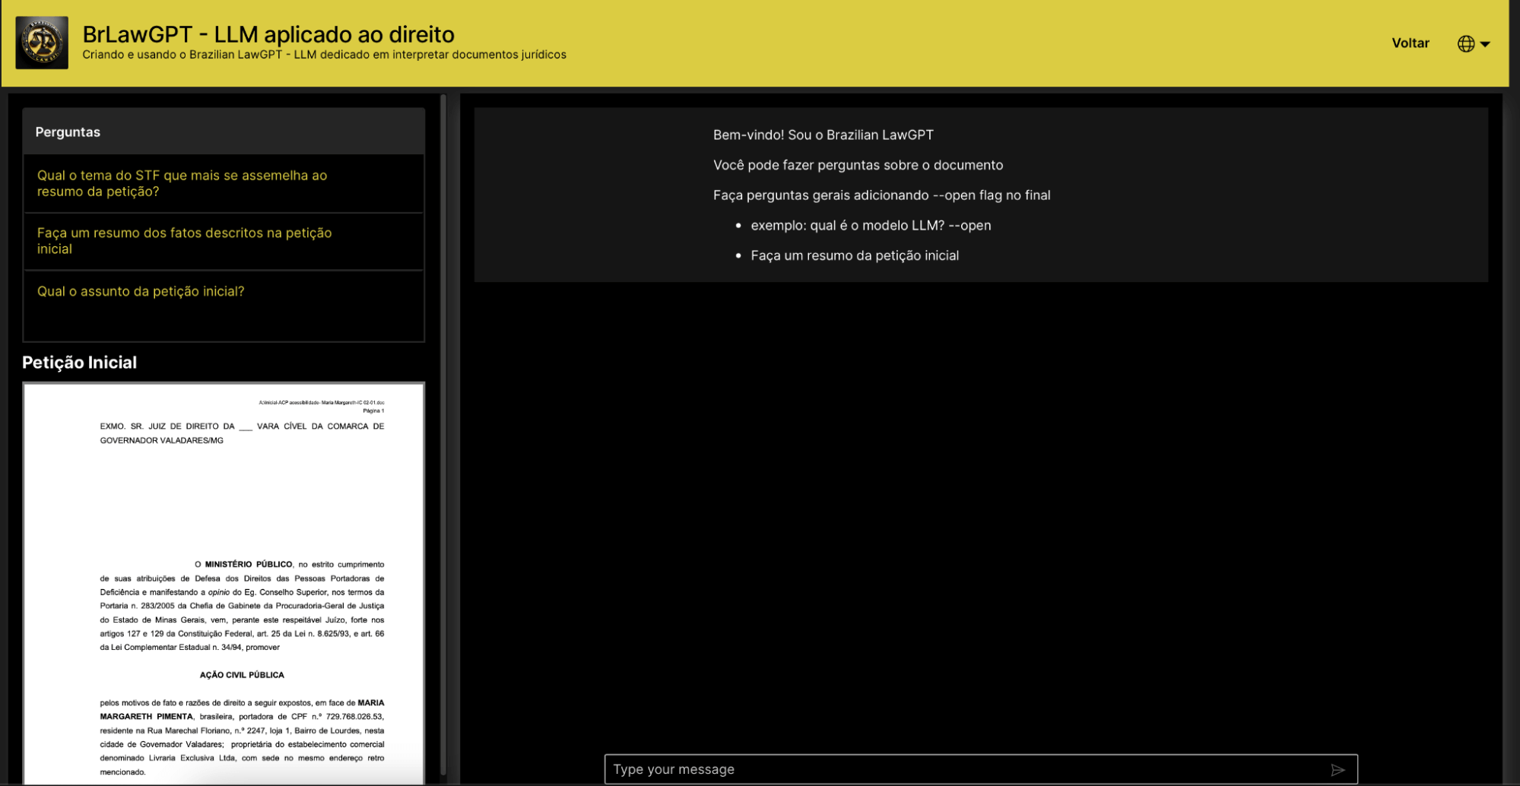The height and width of the screenshot is (786, 1520).
Task: Click the 'Bem-vindo! Sou o Brazilian LawGPT' message
Action: tap(823, 135)
